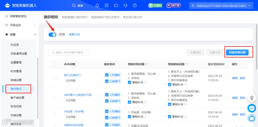Uncheck 人机辅助 in the 敞口还是收口 row
This screenshot has height=127, width=258.
tap(107, 75)
